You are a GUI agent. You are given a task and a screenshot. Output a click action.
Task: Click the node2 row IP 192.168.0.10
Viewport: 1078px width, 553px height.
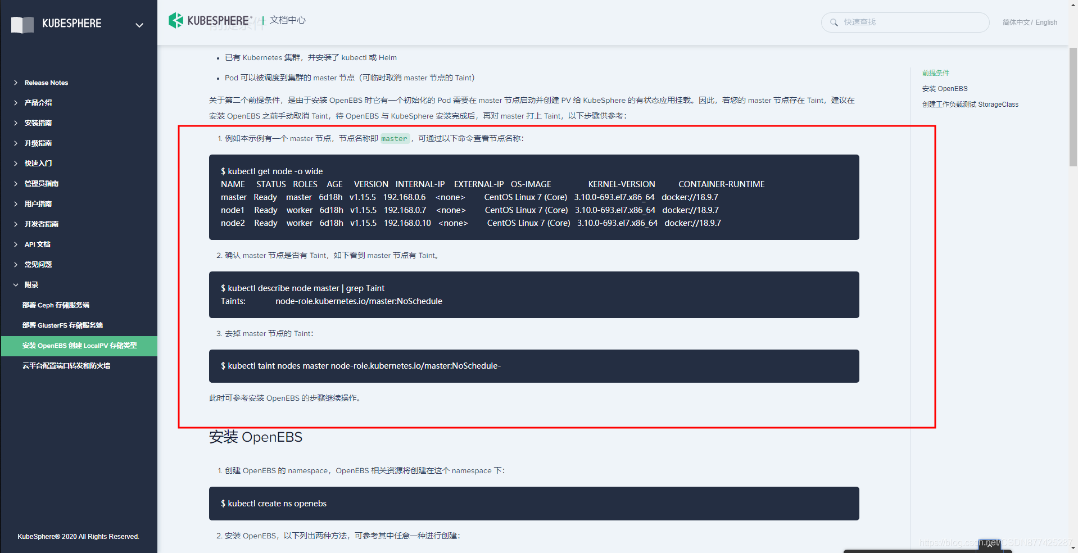407,223
